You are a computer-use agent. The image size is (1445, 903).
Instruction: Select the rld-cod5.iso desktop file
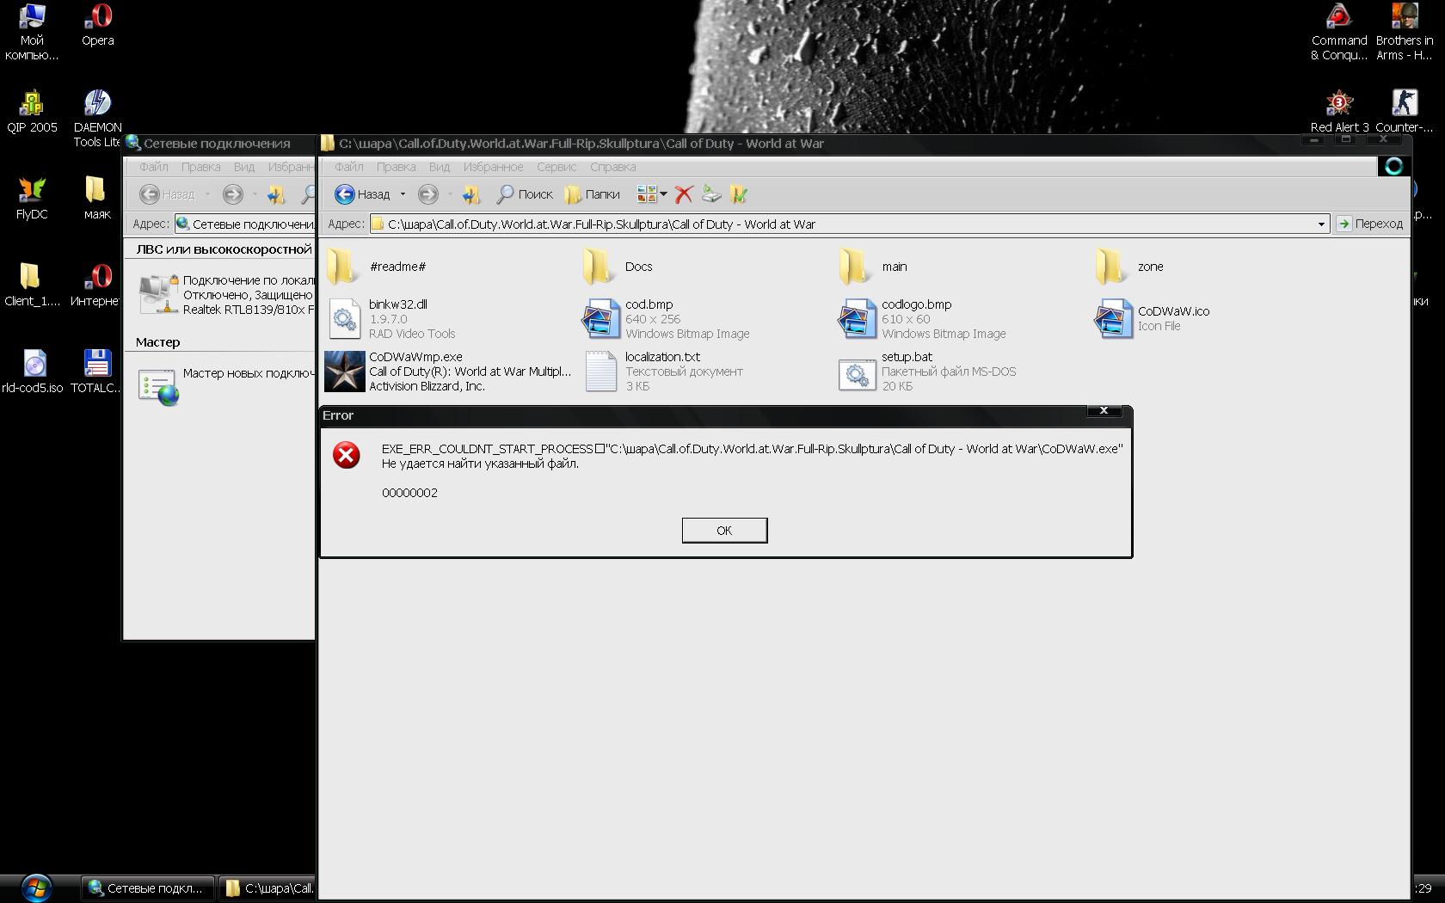click(x=32, y=372)
